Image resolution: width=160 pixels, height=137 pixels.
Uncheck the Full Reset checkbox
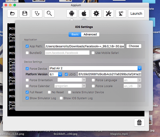pos(27,92)
